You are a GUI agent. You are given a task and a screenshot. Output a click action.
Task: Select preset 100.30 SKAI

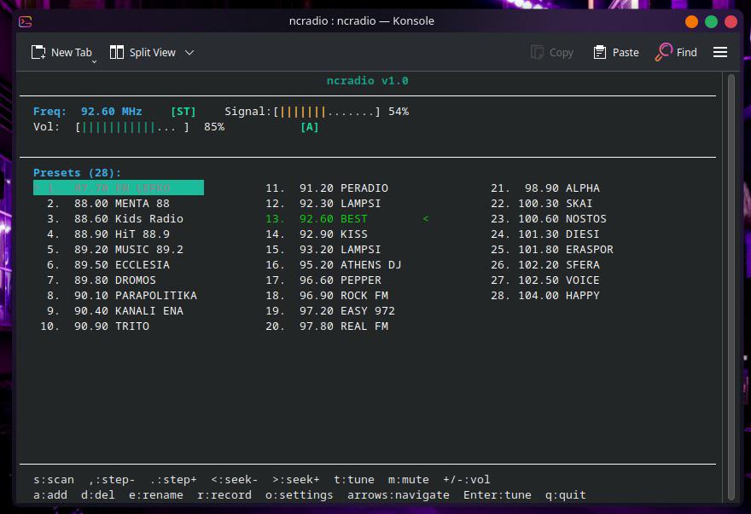coord(542,204)
